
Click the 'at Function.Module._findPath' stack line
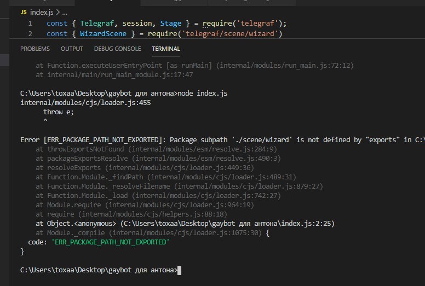[x=166, y=177]
